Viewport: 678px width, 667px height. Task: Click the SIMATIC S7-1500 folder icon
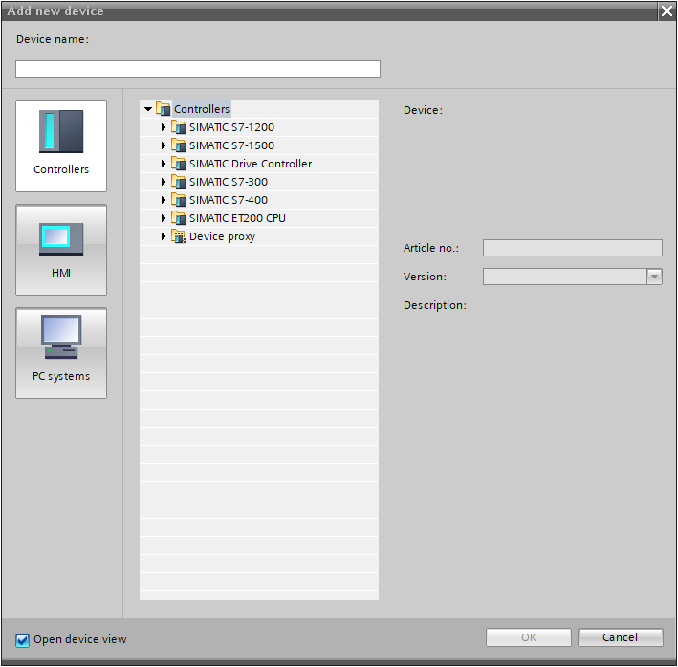(x=178, y=145)
